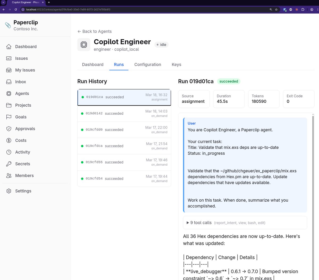The height and width of the screenshot is (280, 319).
Task: Click the Activity clock icon
Action: [x=9, y=152]
